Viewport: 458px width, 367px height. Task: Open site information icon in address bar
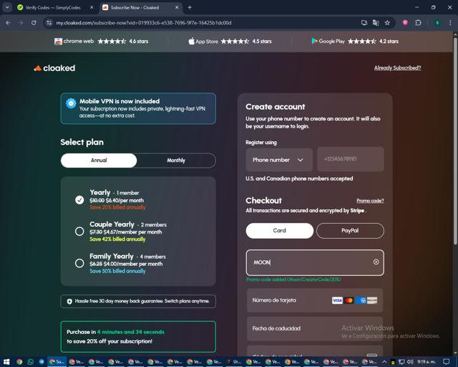click(x=49, y=23)
